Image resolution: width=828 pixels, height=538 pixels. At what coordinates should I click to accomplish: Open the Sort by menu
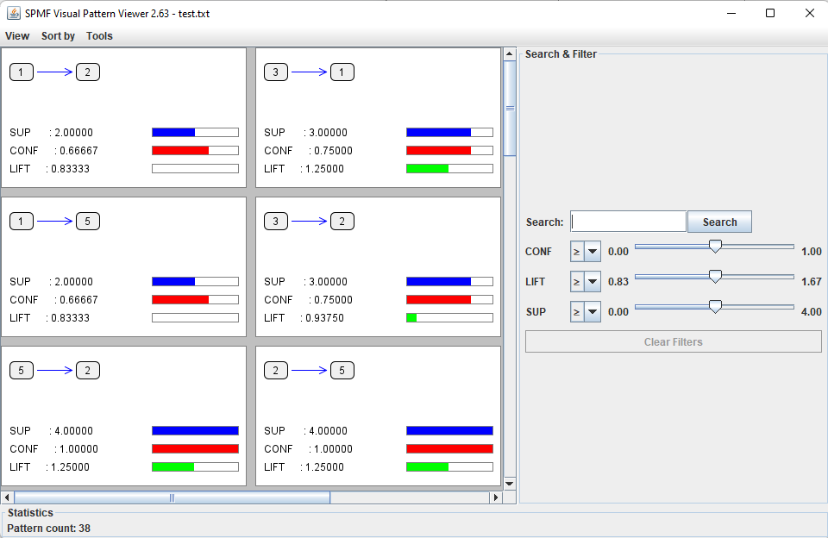click(x=58, y=36)
